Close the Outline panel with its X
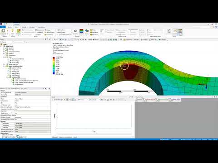The height and width of the screenshot is (163, 218). point(50,39)
